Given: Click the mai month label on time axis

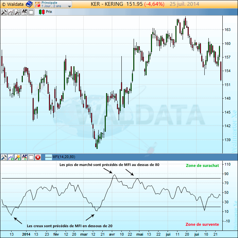Looking at the screenshot, I should pyautogui.click(x=140, y=234).
